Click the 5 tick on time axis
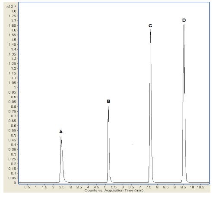This screenshot has height=197, width=212. [x=105, y=187]
